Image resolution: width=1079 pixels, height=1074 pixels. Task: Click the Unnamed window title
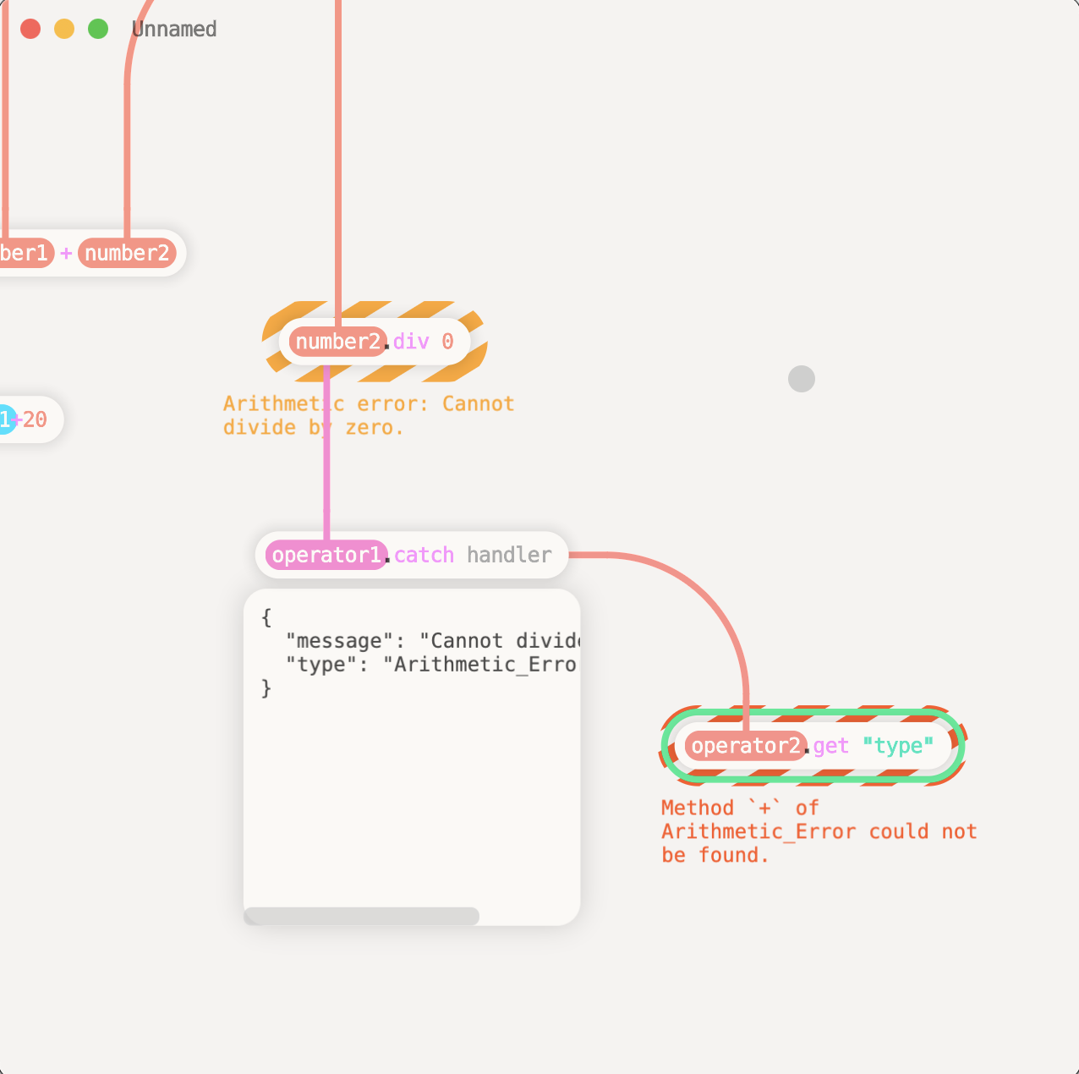(173, 29)
